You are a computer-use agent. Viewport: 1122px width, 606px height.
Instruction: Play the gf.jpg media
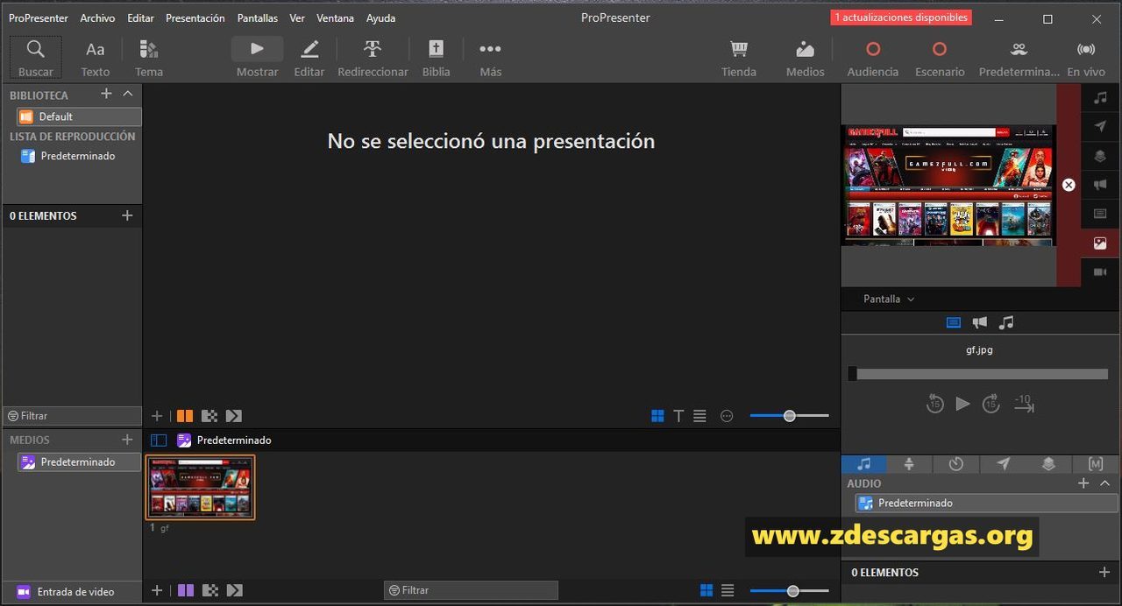962,404
